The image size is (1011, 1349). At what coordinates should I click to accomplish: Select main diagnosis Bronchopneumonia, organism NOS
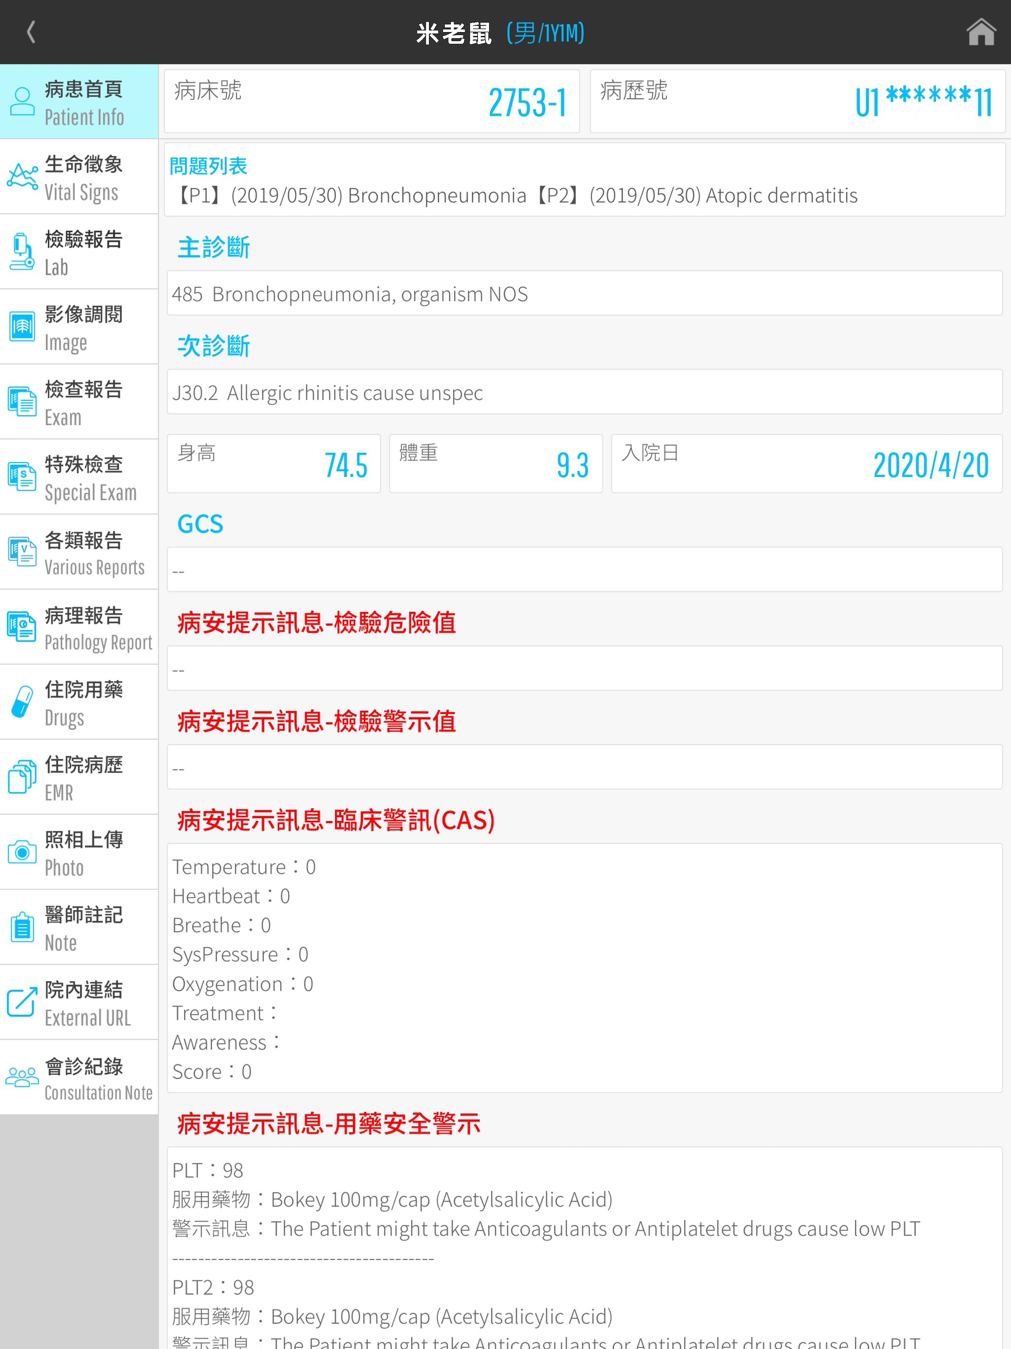pos(584,293)
